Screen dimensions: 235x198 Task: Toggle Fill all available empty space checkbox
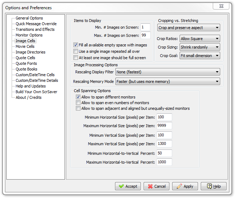76,45
